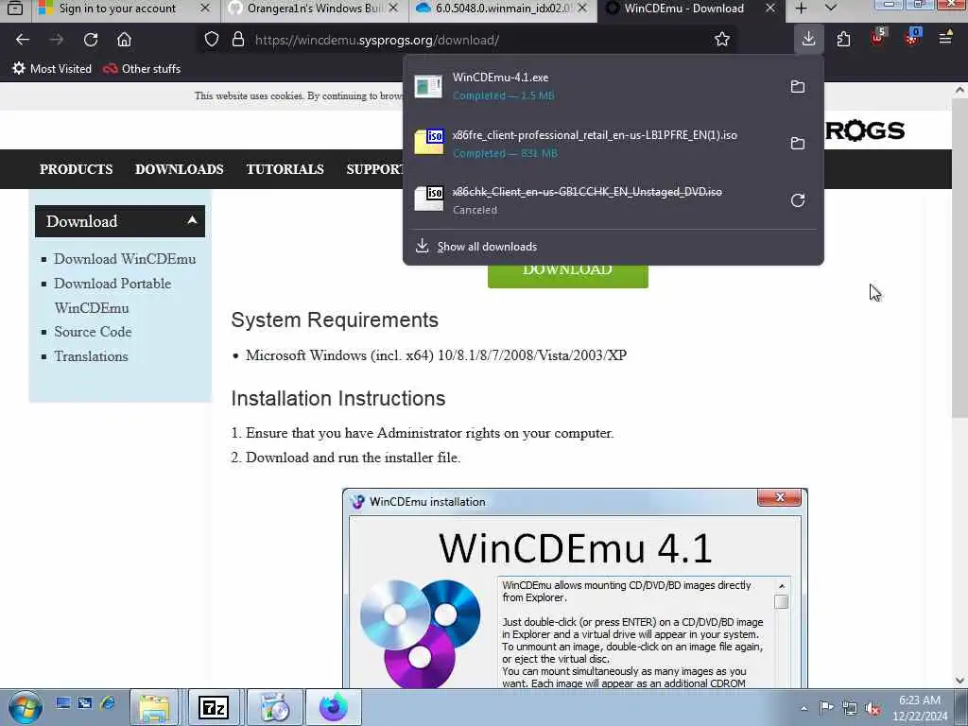The height and width of the screenshot is (726, 968).
Task: Go back using the browser back arrow
Action: click(x=23, y=40)
